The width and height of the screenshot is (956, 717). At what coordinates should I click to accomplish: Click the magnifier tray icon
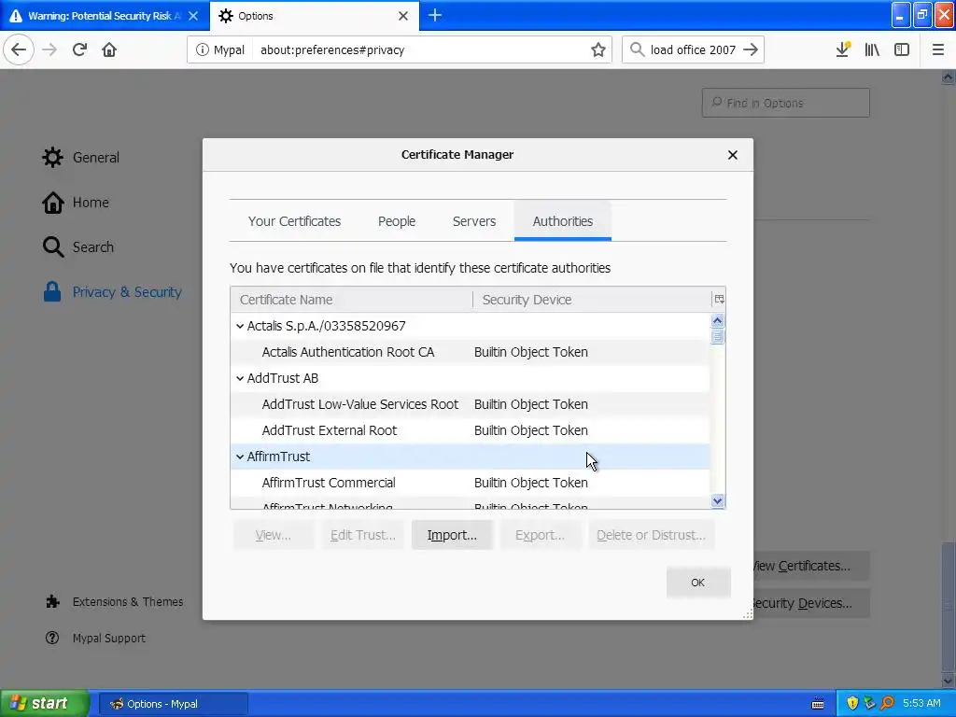[x=888, y=703]
